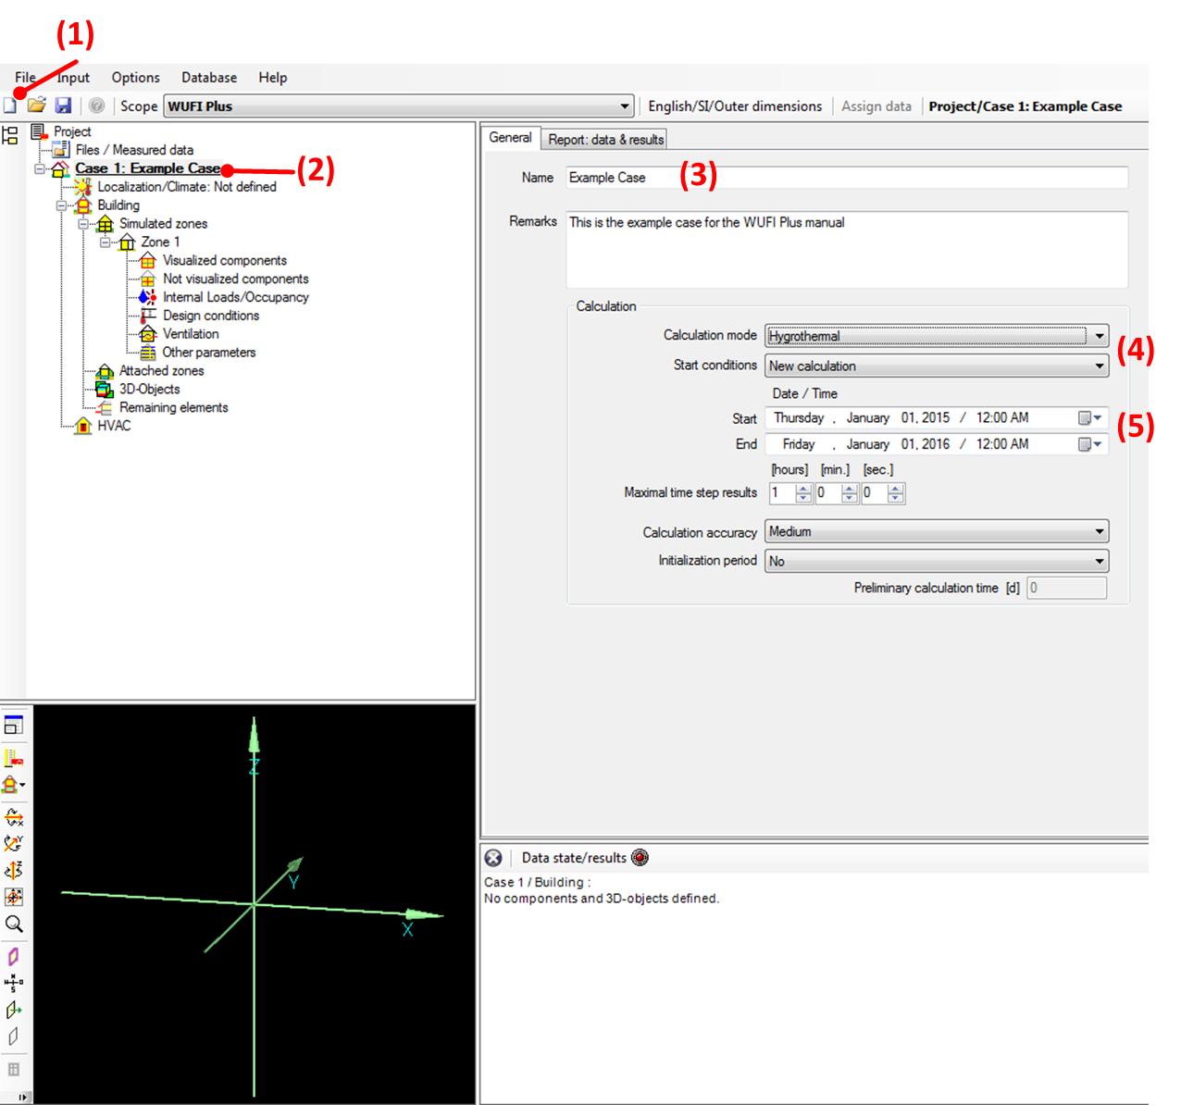Image resolution: width=1181 pixels, height=1105 pixels.
Task: Open the Help menu
Action: click(273, 78)
